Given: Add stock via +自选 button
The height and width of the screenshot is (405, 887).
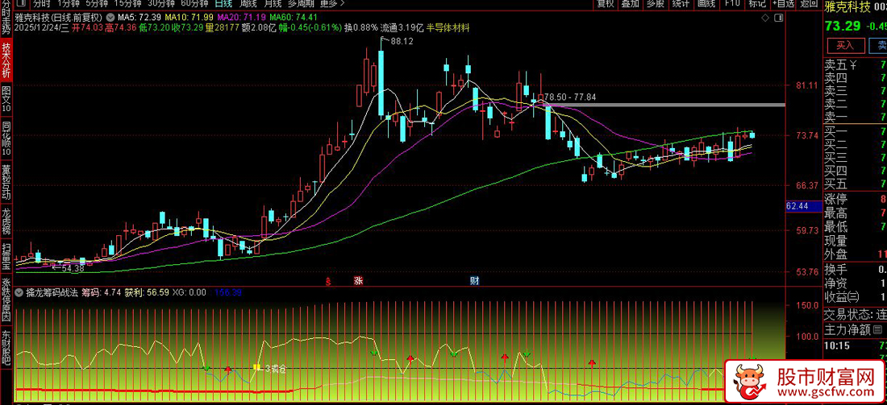Looking at the screenshot, I should pos(783,3).
